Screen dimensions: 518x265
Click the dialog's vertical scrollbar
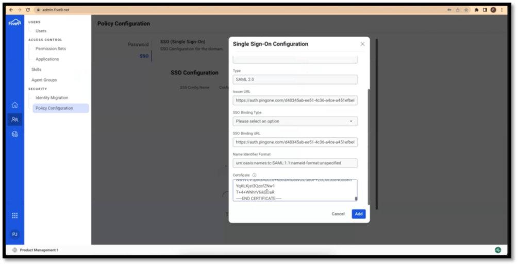click(369, 147)
